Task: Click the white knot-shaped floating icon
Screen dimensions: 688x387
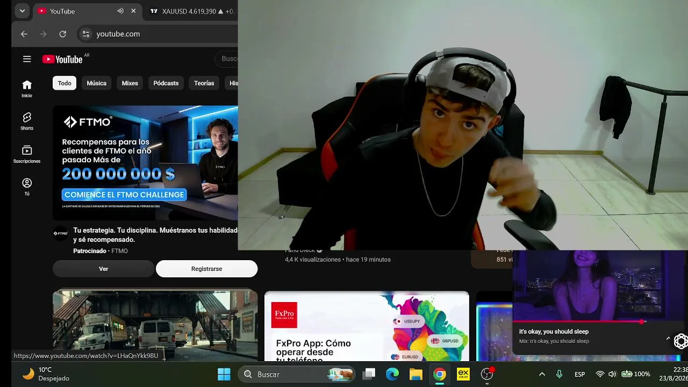Action: 681,341
